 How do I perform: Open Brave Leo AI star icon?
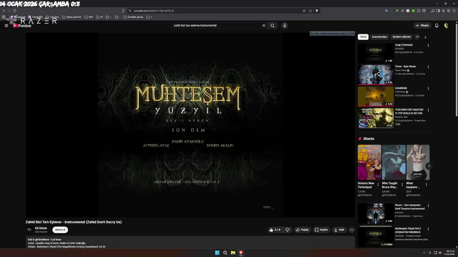tap(443, 11)
